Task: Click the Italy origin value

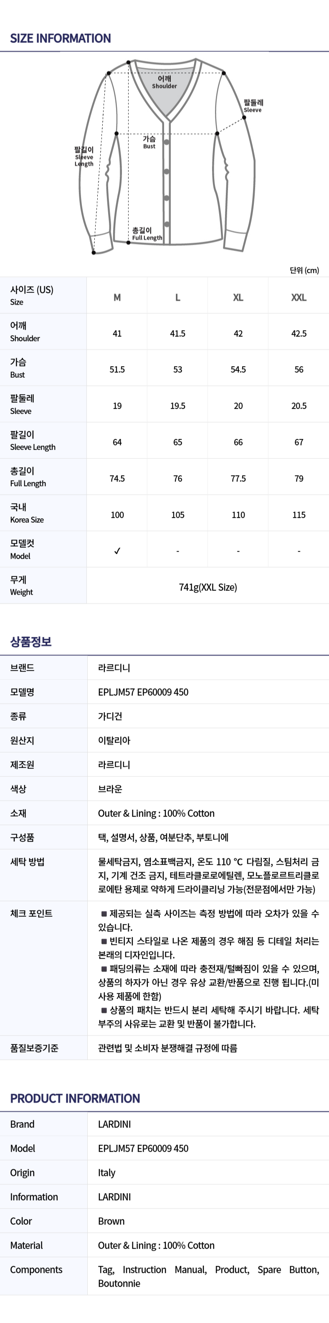Action: coord(107,1173)
